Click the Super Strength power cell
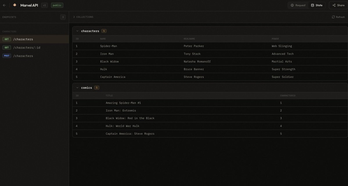Image resolution: width=348 pixels, height=186 pixels. point(283,69)
